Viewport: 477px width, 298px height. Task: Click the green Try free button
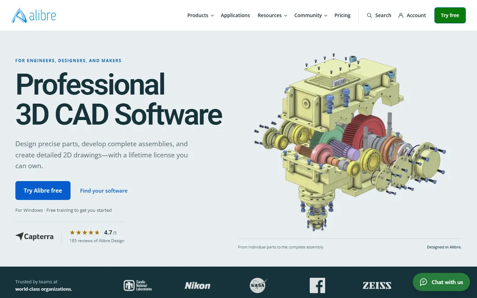pos(450,15)
